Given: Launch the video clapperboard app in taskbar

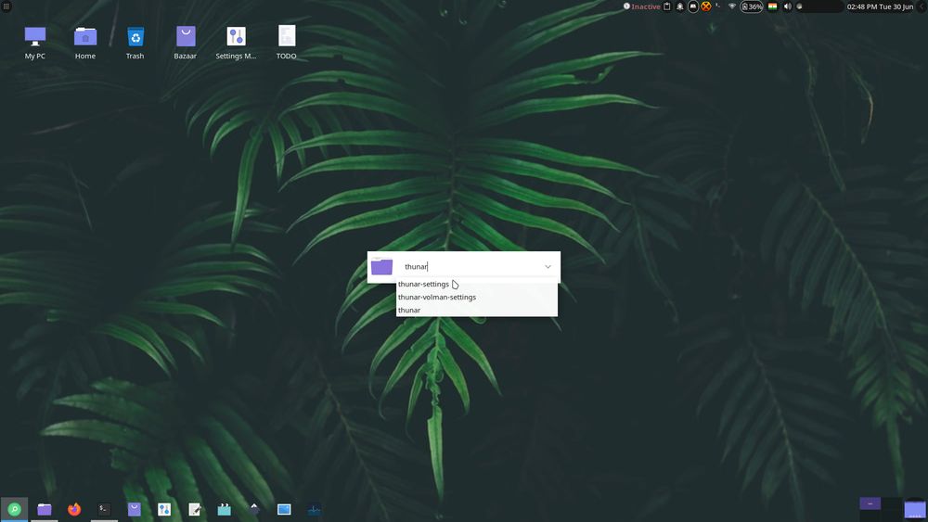Looking at the screenshot, I should 224,509.
